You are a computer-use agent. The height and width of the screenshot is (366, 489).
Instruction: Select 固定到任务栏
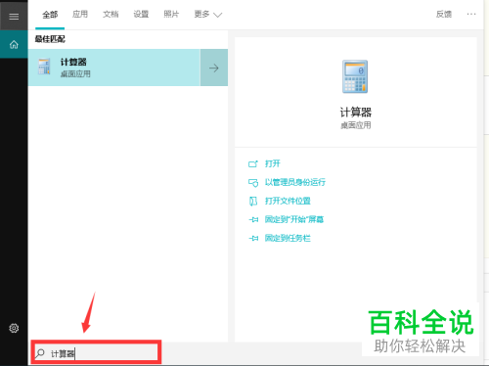coord(288,238)
